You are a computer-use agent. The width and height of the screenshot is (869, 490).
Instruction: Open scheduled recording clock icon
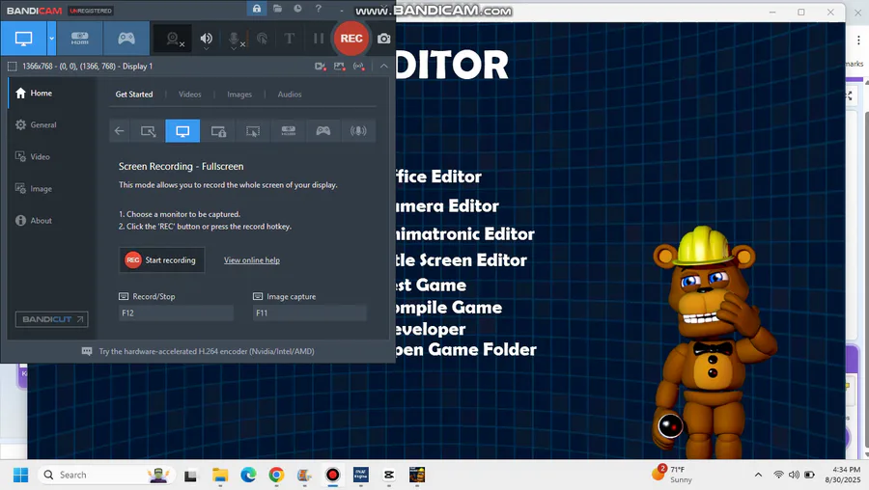click(x=297, y=9)
